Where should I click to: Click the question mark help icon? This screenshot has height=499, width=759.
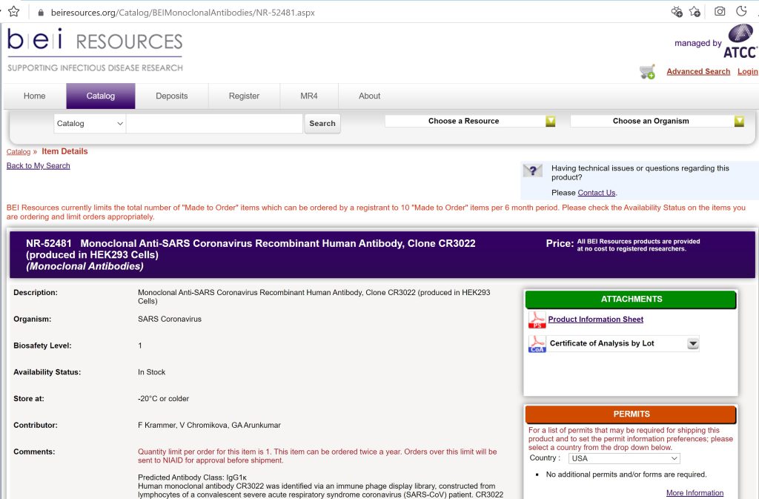coord(532,171)
